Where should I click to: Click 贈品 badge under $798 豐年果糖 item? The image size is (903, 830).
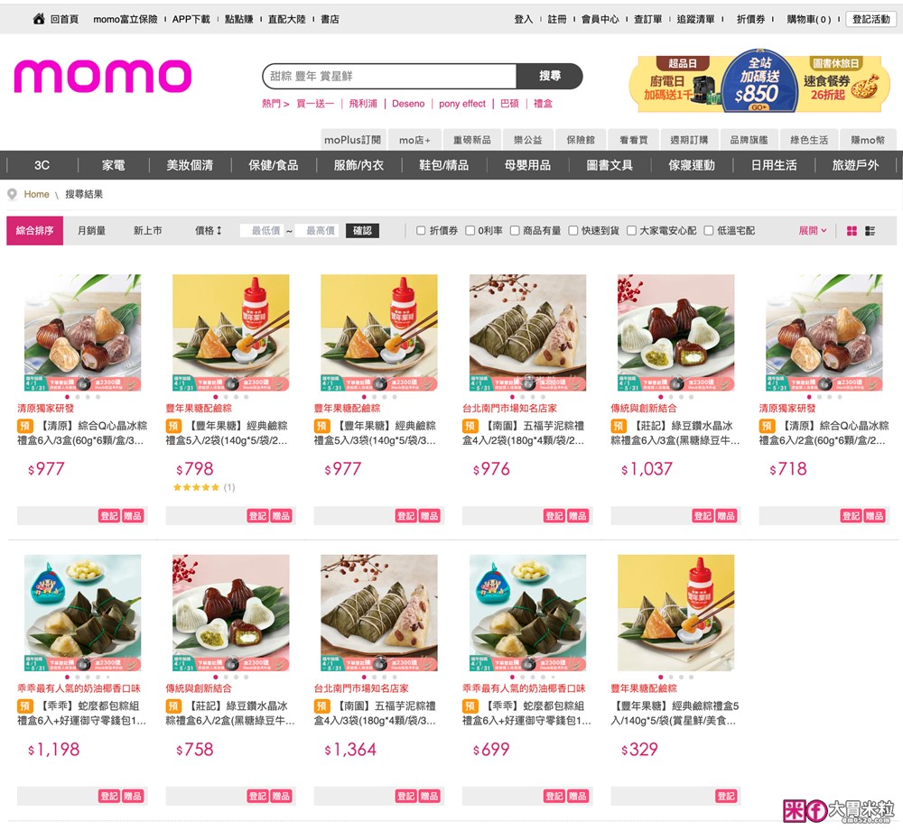point(281,516)
